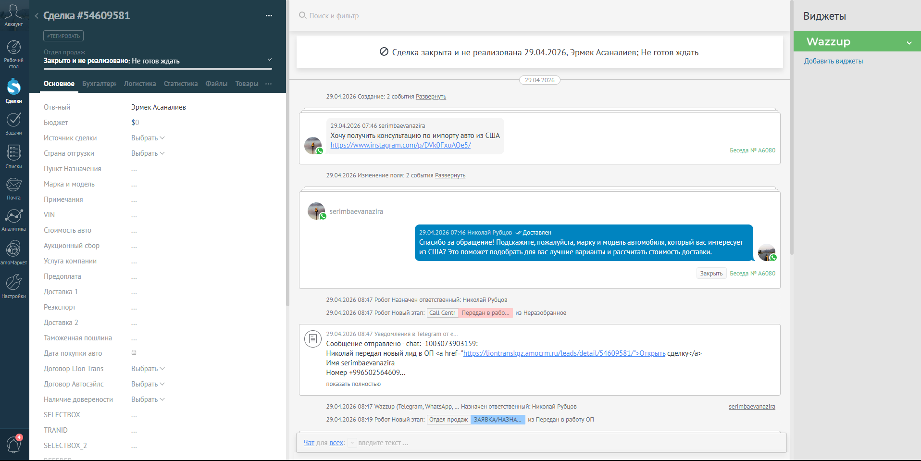Switch to the Основное tab
Screen dimensions: 921x461
tap(59, 84)
